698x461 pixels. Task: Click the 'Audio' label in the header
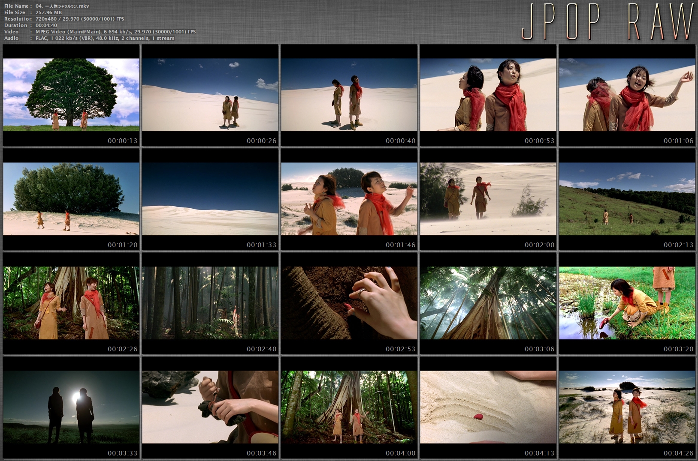(x=12, y=38)
